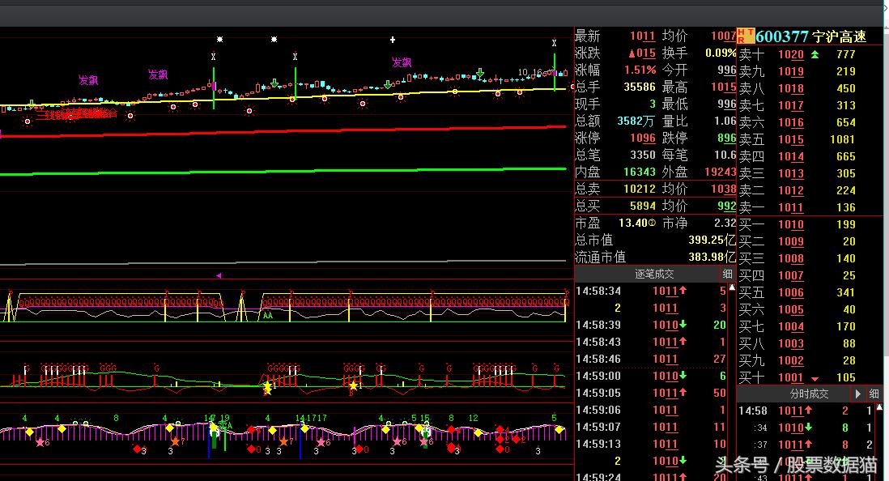Click 卖五 volume 1081
The width and height of the screenshot is (889, 481).
[843, 139]
